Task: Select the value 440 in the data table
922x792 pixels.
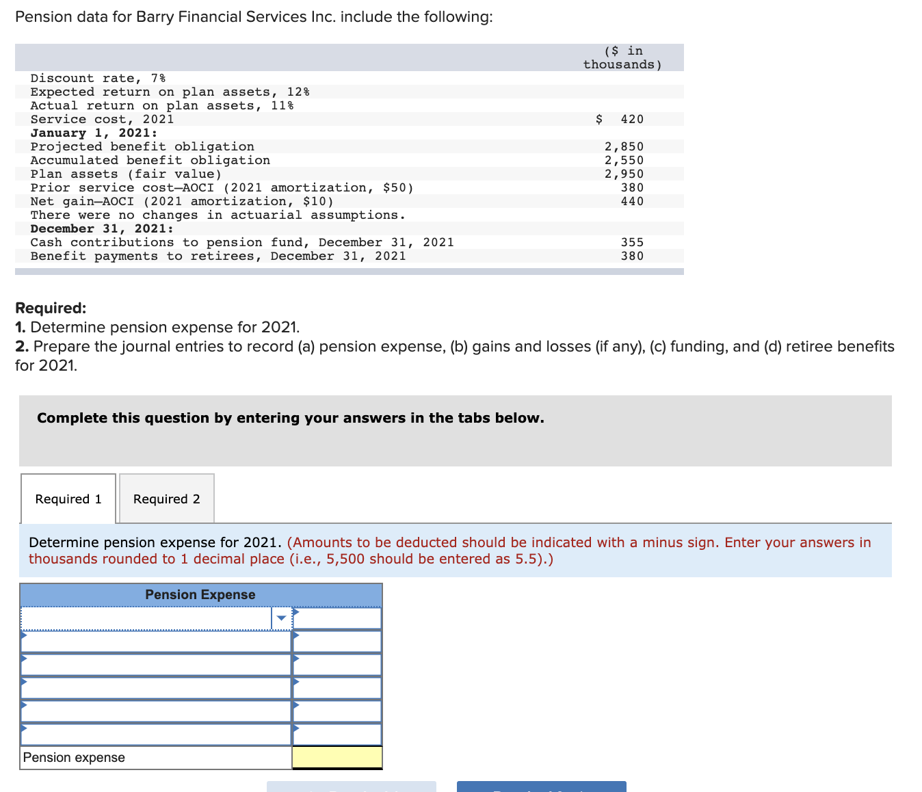Action: tap(632, 201)
